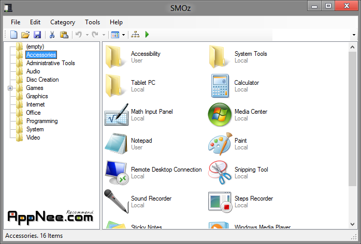Screen dimensions: 361x244
Task: Select the Graphics tree category
Action: (37, 96)
